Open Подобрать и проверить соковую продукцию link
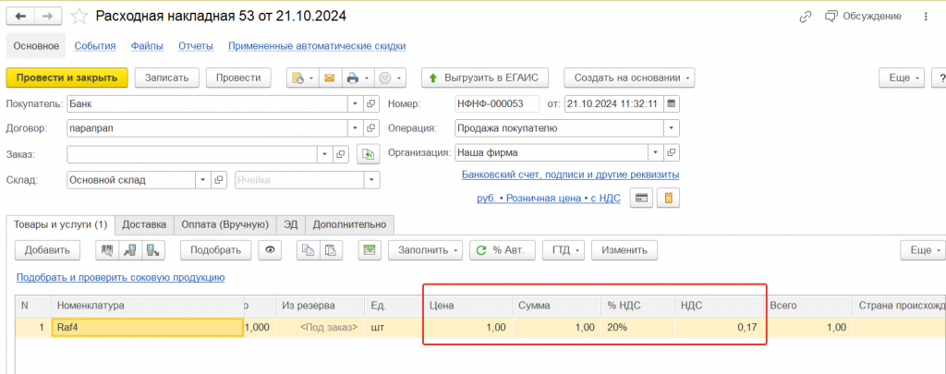 pos(121,277)
